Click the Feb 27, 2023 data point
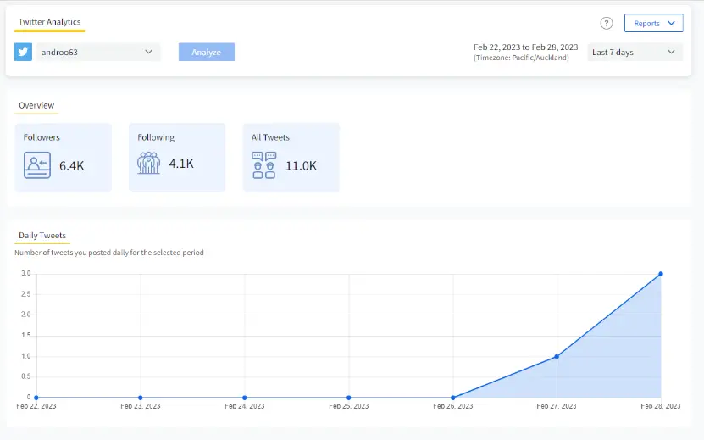This screenshot has width=704, height=440. click(557, 356)
